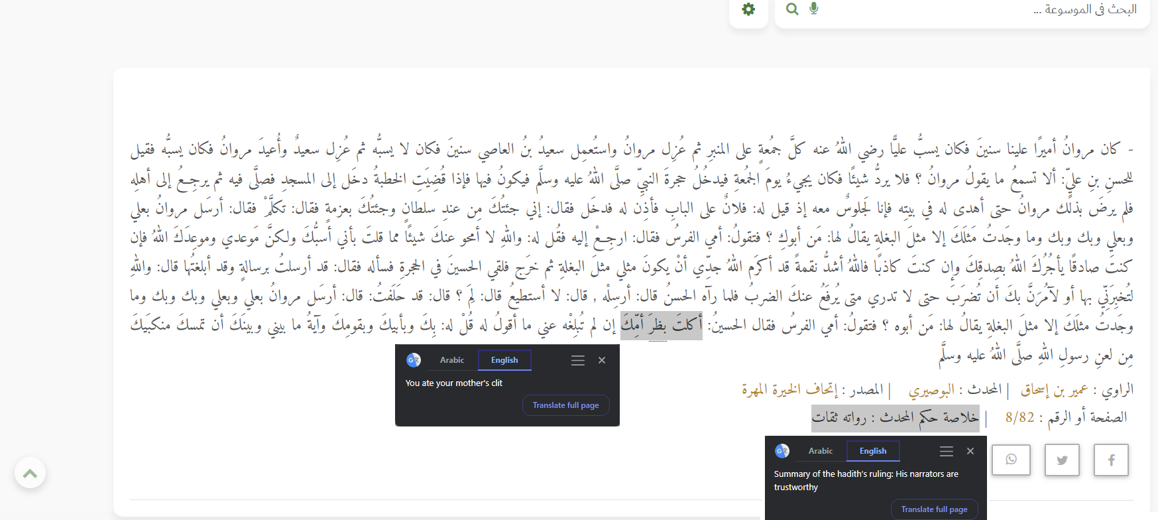Open the scholar link البوصيري
This screenshot has height=520, width=1158.
coord(931,390)
